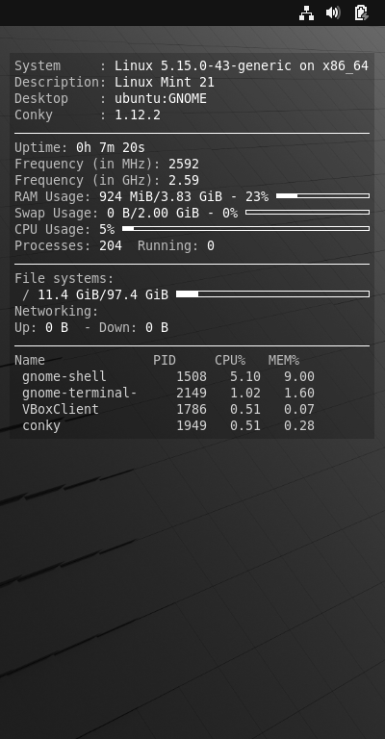Click the volume speaker icon

(333, 13)
